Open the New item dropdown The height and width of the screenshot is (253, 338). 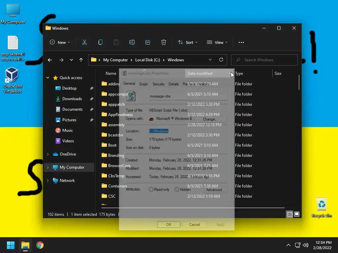point(60,42)
